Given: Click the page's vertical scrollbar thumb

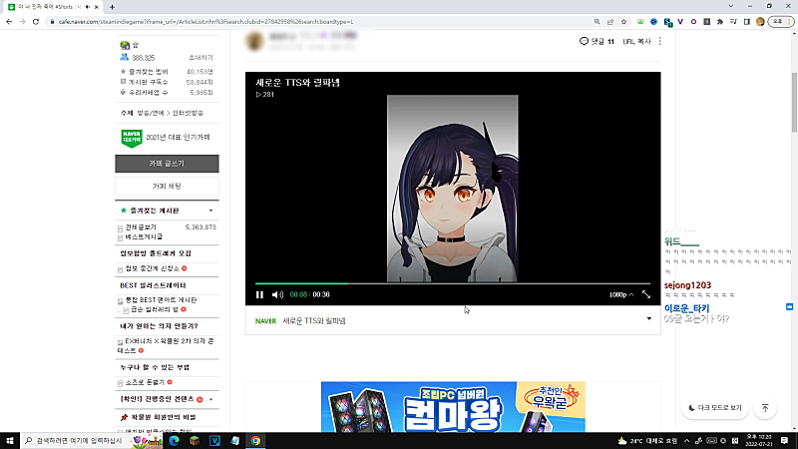Looking at the screenshot, I should coord(794,102).
